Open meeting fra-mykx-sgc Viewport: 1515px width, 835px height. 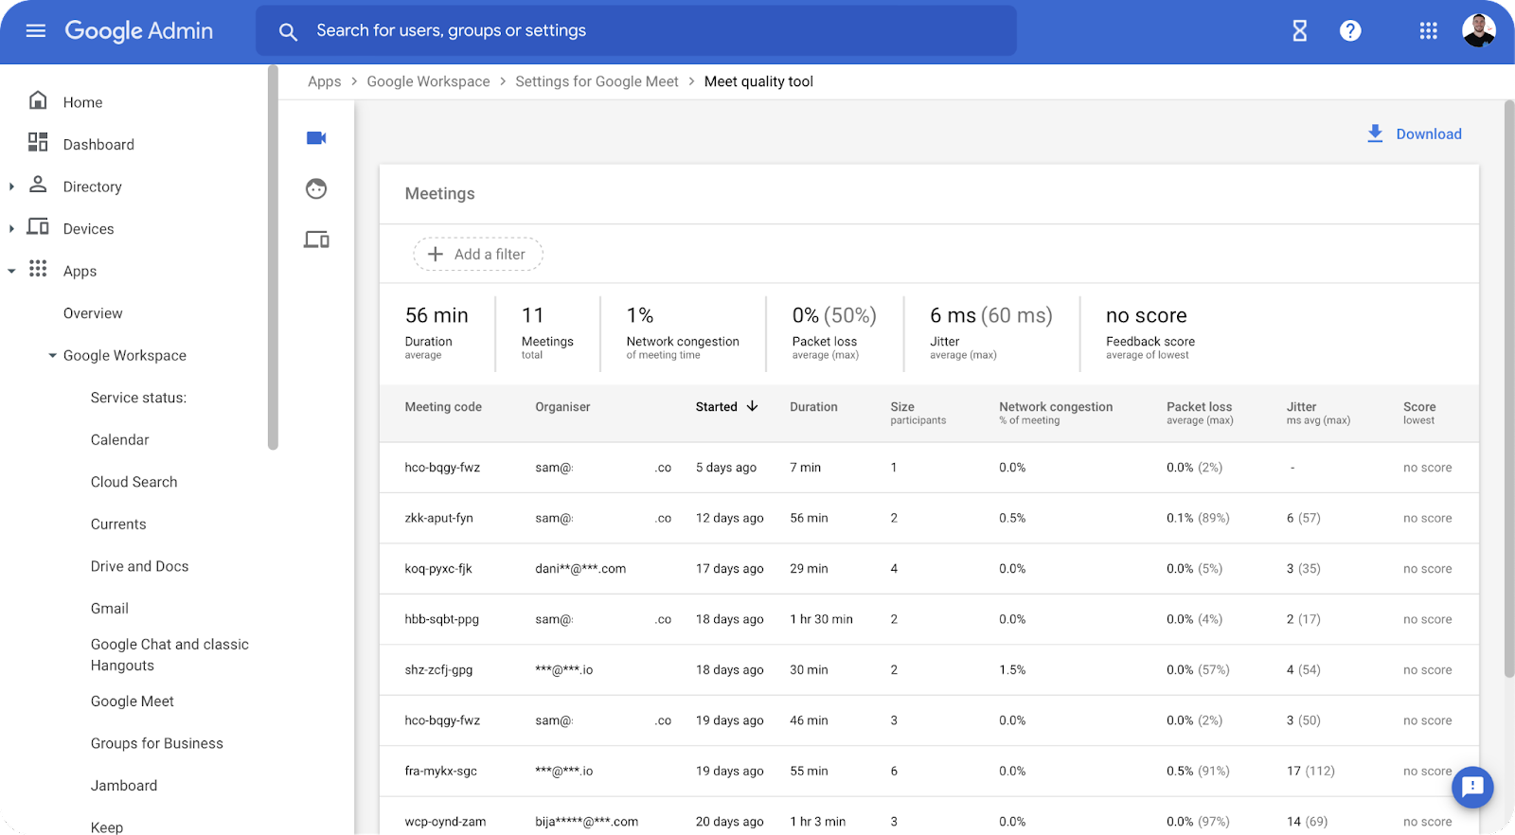tap(440, 772)
